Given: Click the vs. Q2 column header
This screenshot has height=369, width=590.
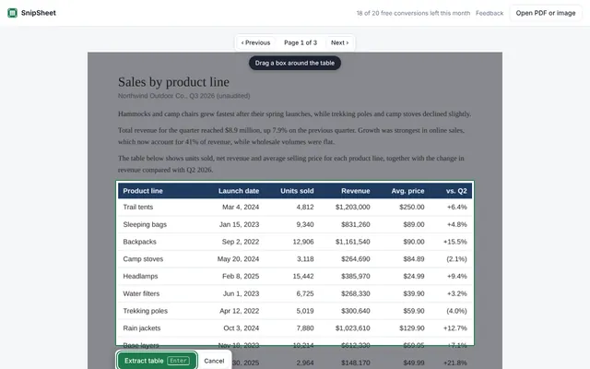Looking at the screenshot, I should (456, 191).
